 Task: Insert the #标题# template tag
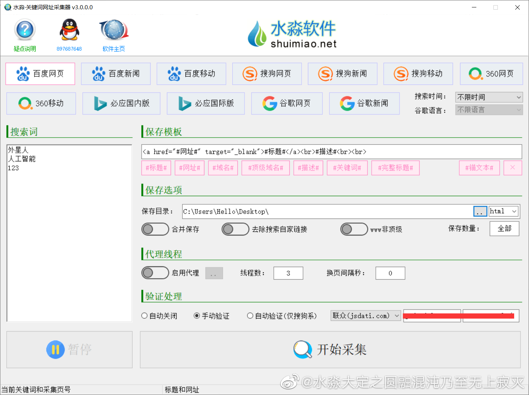pyautogui.click(x=156, y=168)
